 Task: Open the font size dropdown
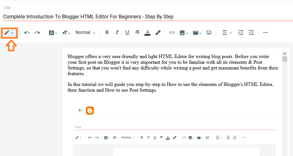pos(66,33)
